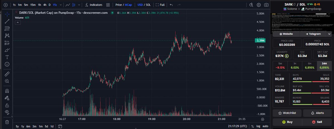Set date range to 6m
The image size is (334, 129).
(x=28, y=126)
